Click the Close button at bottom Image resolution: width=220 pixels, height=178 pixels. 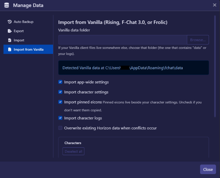point(208,169)
